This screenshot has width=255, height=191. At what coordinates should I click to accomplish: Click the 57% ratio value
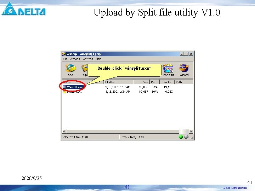pyautogui.click(x=154, y=87)
